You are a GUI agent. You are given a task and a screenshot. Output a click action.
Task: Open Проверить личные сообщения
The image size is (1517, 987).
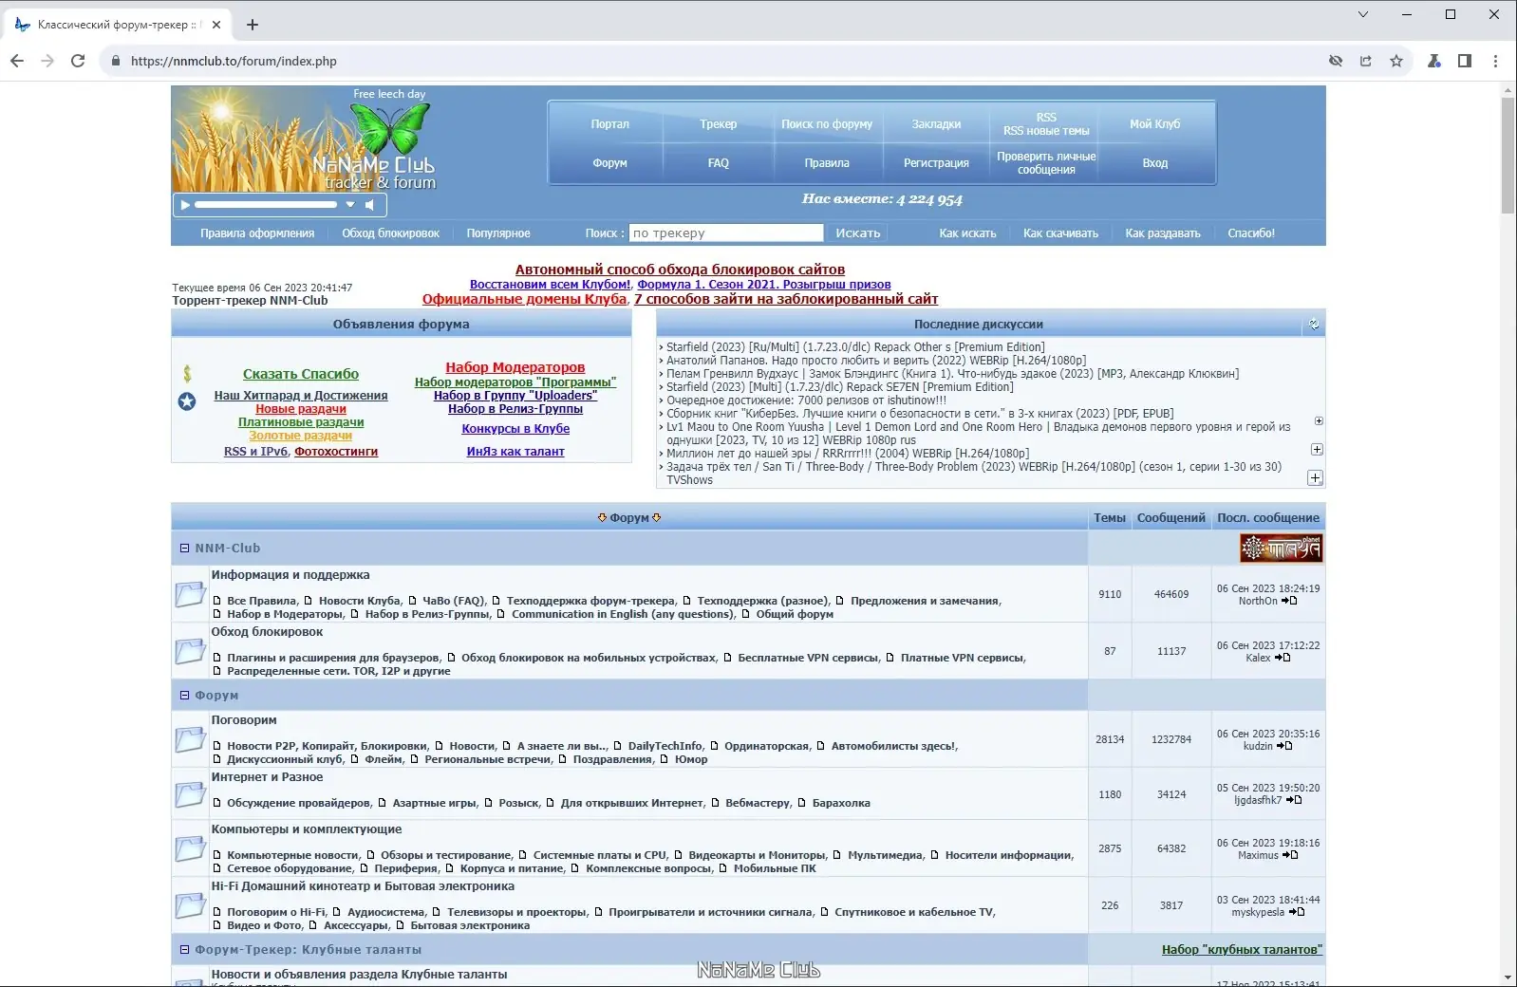[x=1046, y=163]
